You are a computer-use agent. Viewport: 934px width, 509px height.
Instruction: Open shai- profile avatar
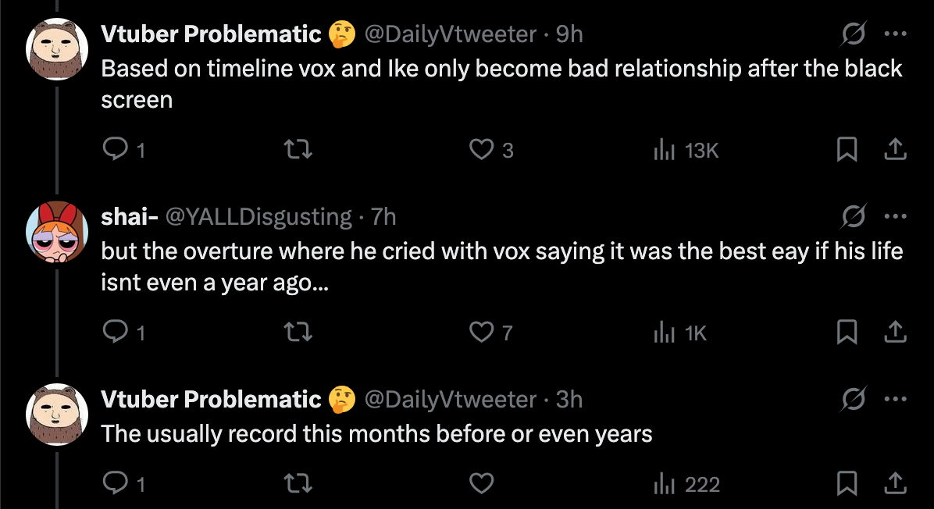tap(55, 232)
